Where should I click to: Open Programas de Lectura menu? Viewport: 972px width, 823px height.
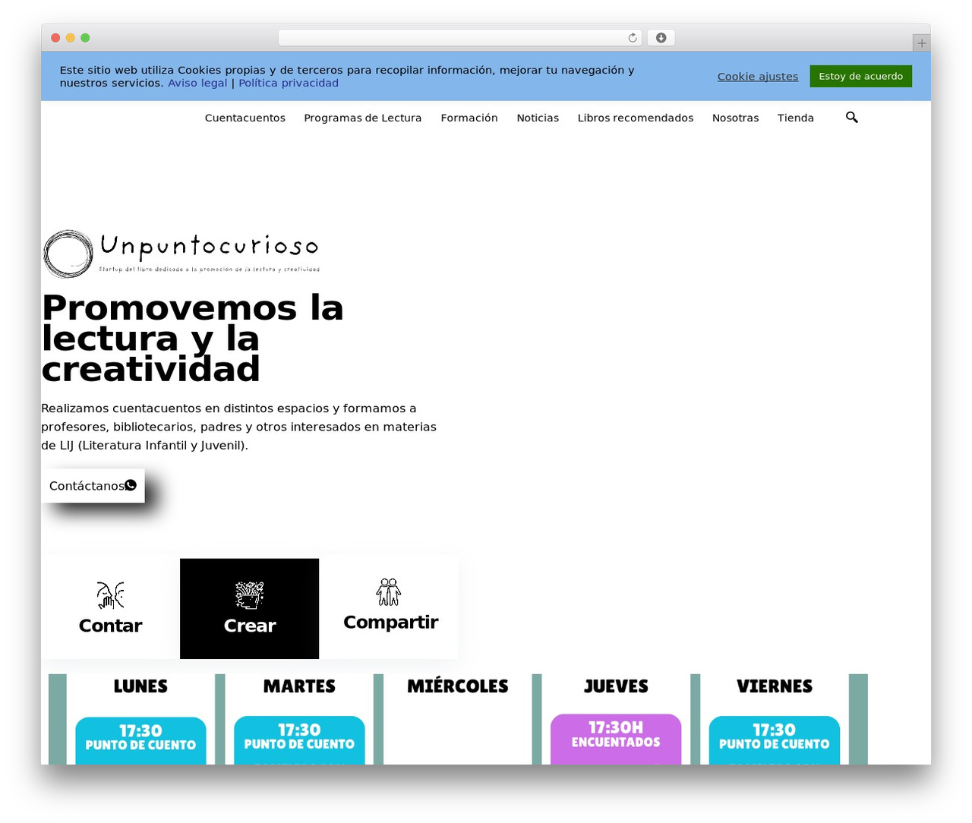pos(363,118)
